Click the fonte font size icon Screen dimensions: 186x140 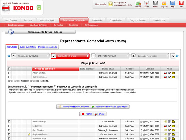[x=155, y=3]
